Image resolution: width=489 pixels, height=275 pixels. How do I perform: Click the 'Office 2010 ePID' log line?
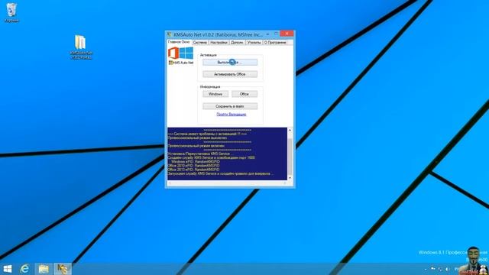pyautogui.click(x=193, y=166)
